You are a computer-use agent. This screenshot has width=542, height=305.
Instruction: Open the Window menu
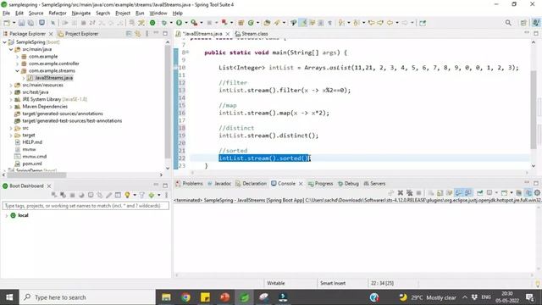pos(158,14)
